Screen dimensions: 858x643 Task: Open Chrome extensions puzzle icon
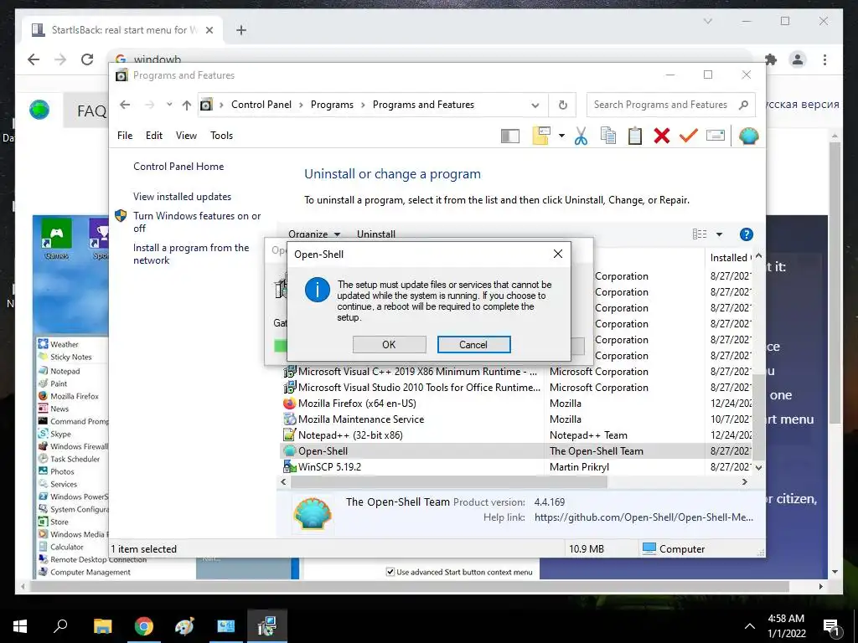(x=771, y=59)
